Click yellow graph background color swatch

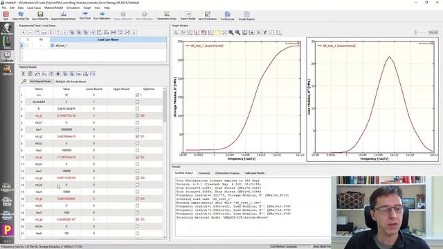coord(217,33)
